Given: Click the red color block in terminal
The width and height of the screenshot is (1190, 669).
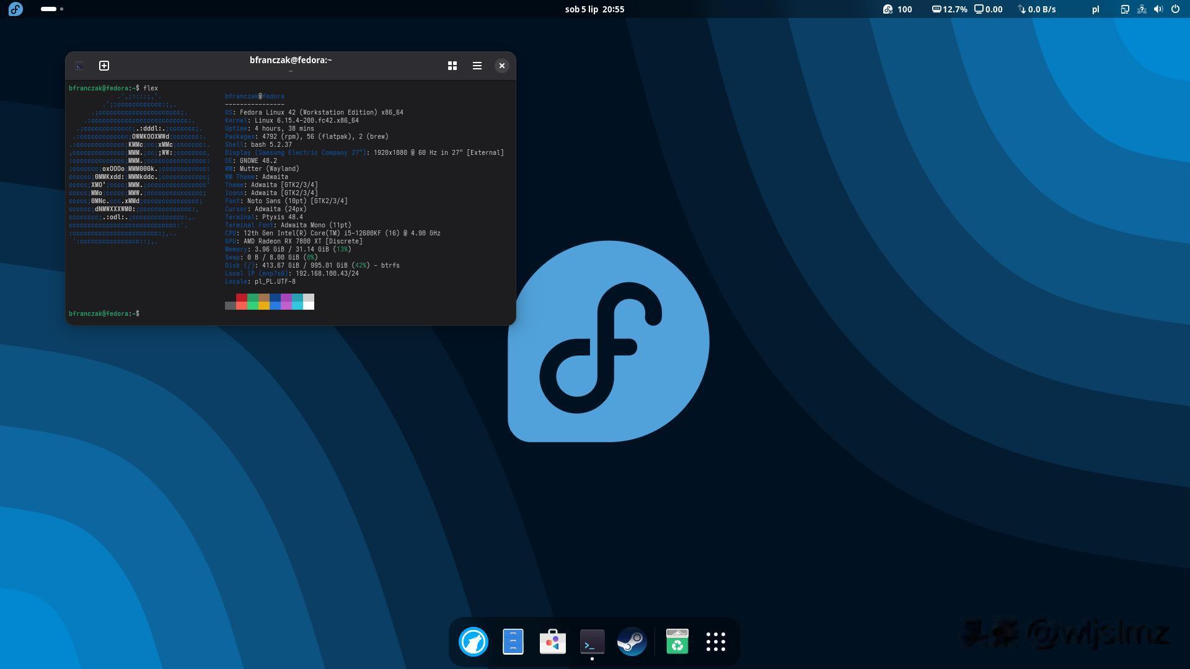Looking at the screenshot, I should tap(241, 298).
